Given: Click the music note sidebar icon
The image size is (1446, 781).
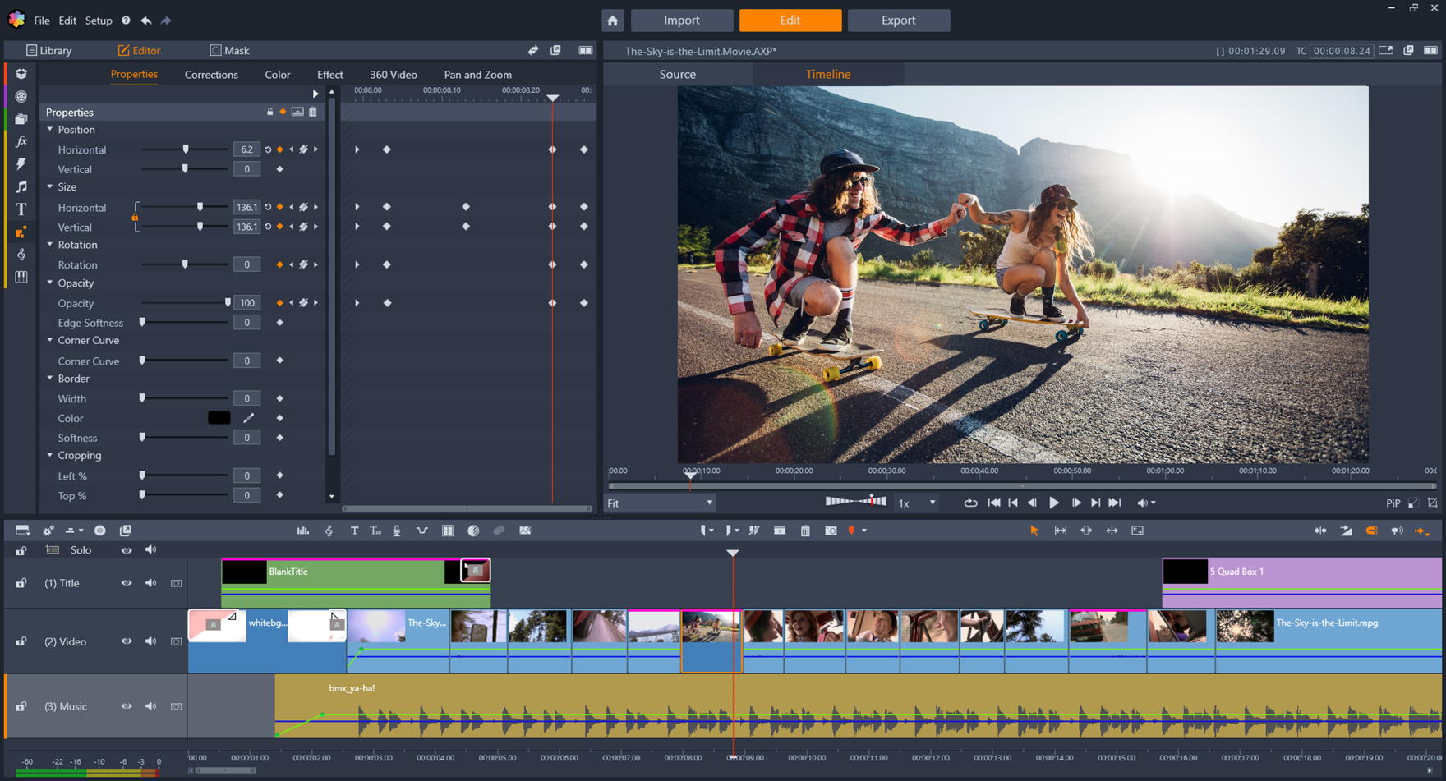Looking at the screenshot, I should (21, 187).
